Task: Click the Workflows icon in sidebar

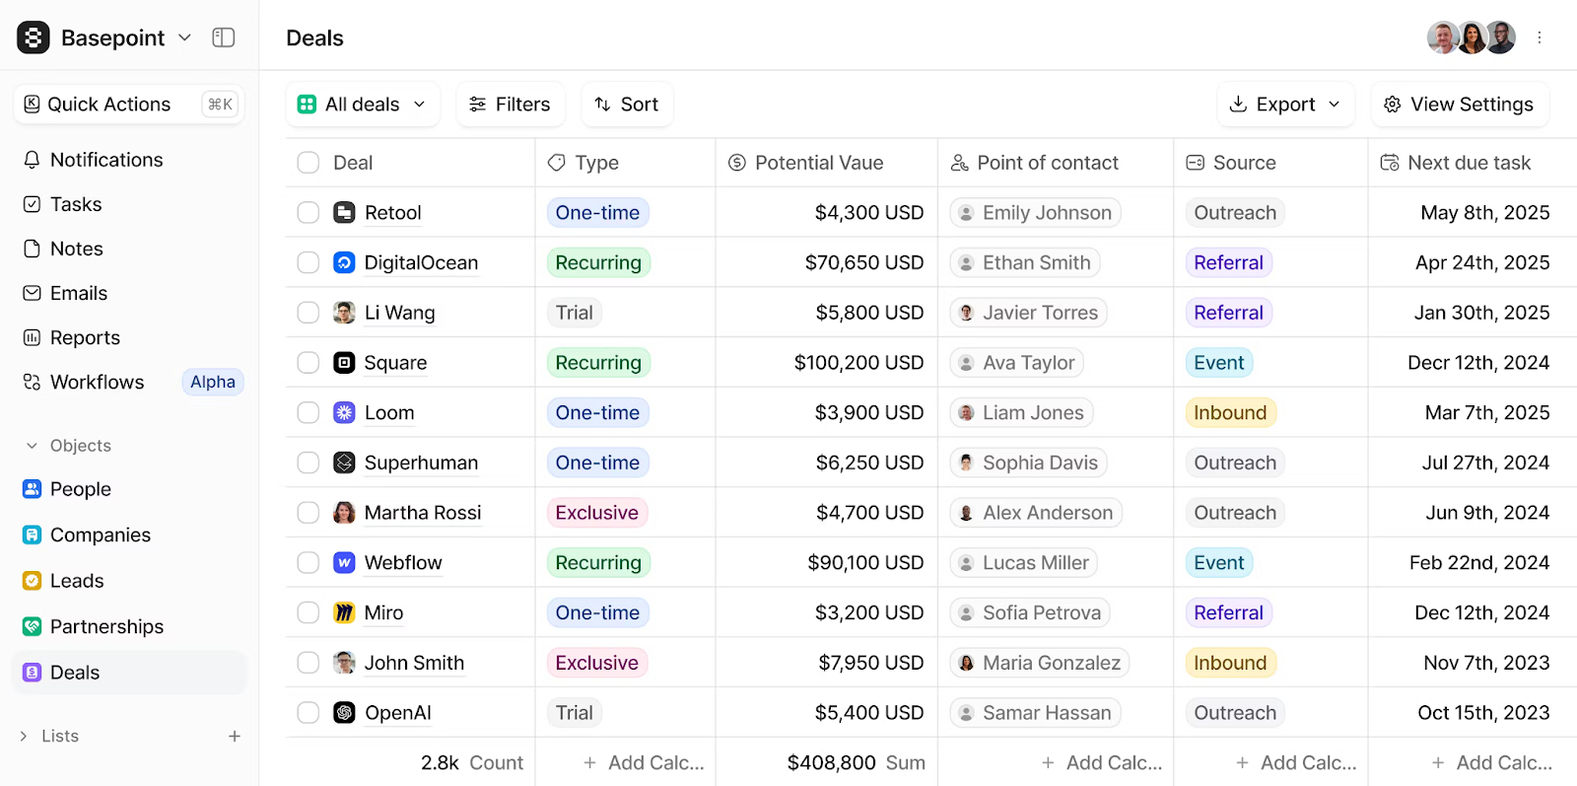Action: [33, 382]
